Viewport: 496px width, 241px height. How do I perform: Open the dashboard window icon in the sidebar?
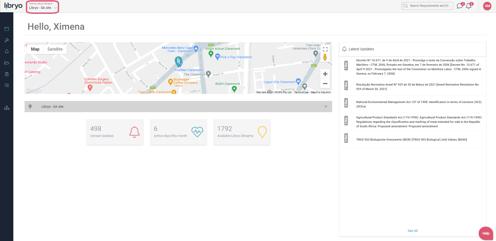[7, 29]
